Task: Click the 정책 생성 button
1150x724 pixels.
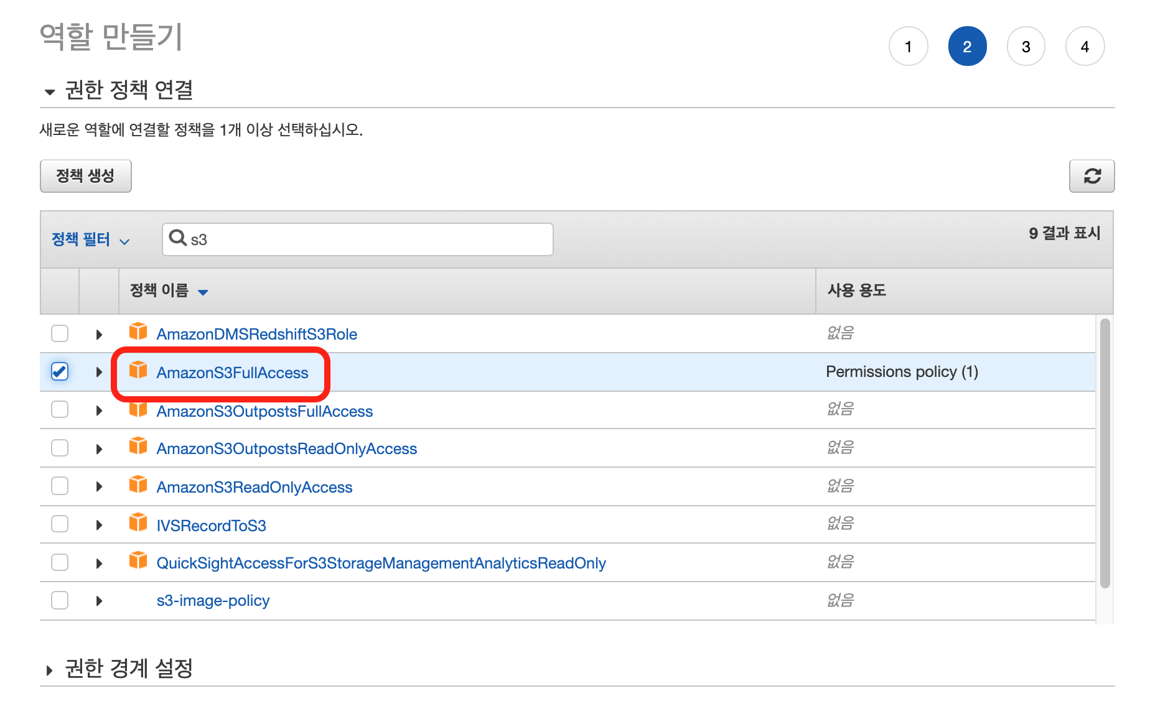Action: pos(86,176)
